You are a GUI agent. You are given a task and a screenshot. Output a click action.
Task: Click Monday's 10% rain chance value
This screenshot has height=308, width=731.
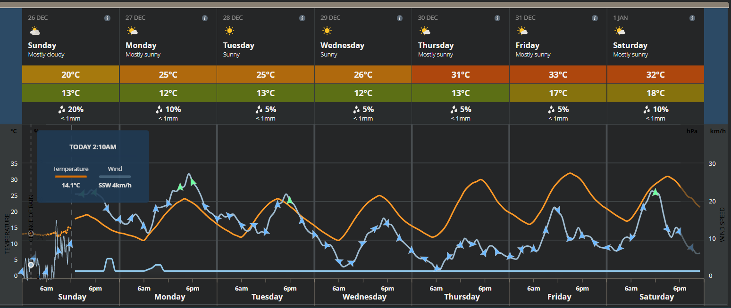point(173,110)
